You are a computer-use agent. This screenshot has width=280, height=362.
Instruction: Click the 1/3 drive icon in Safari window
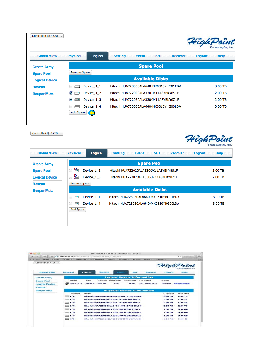coord(67,303)
